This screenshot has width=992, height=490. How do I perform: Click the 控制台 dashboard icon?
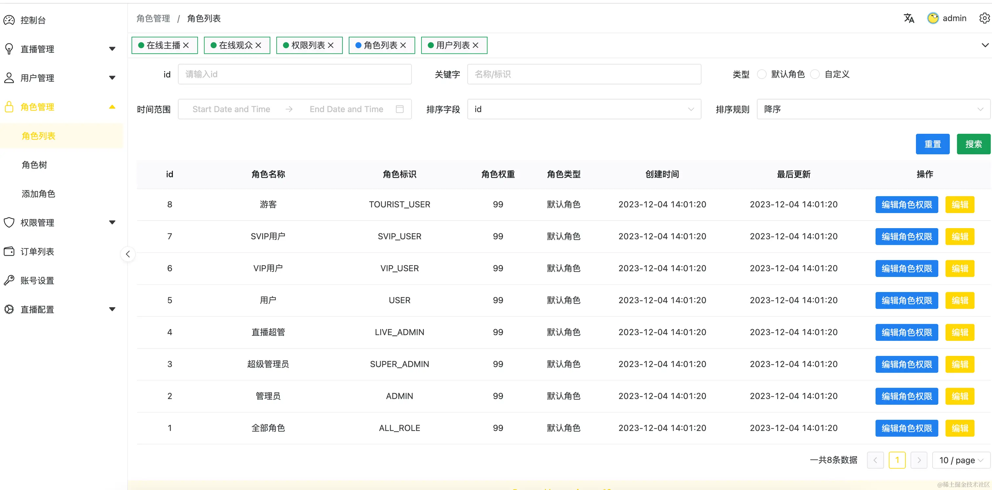click(x=9, y=20)
